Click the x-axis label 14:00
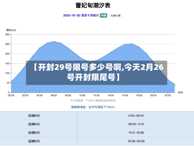Image resolution: width=194 pixels, height=146 pixels. pos(111,95)
